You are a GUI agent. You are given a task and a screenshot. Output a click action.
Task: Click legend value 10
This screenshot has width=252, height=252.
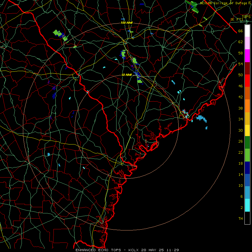[x=241, y=185]
